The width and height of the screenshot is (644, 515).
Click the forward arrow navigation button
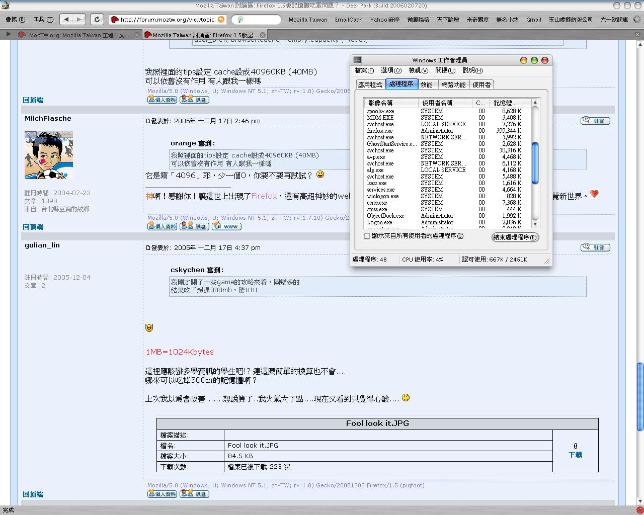(x=78, y=20)
